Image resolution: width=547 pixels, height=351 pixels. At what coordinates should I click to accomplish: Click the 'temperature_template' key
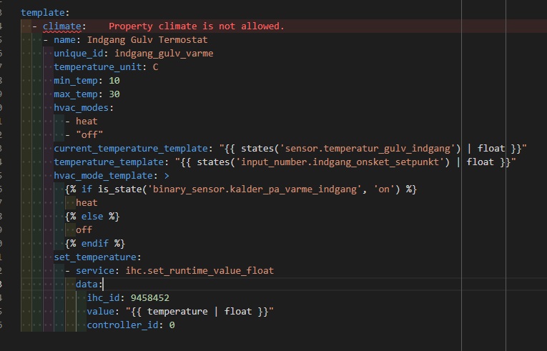pyautogui.click(x=109, y=162)
